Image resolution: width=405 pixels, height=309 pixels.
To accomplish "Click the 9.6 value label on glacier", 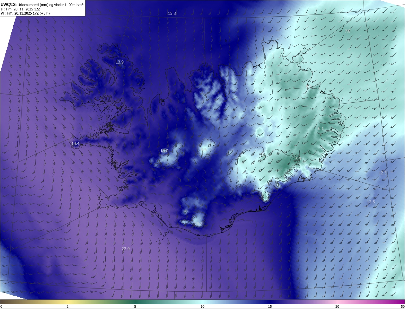I will (x=204, y=150).
